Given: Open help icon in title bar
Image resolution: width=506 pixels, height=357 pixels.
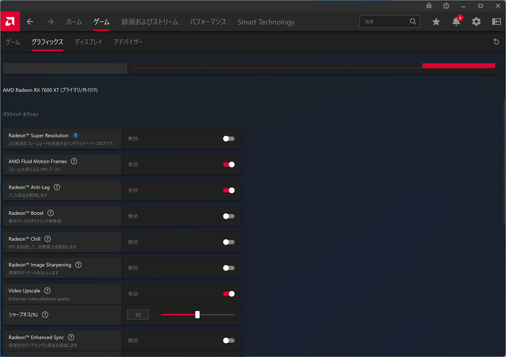Looking at the screenshot, I should click(x=446, y=6).
